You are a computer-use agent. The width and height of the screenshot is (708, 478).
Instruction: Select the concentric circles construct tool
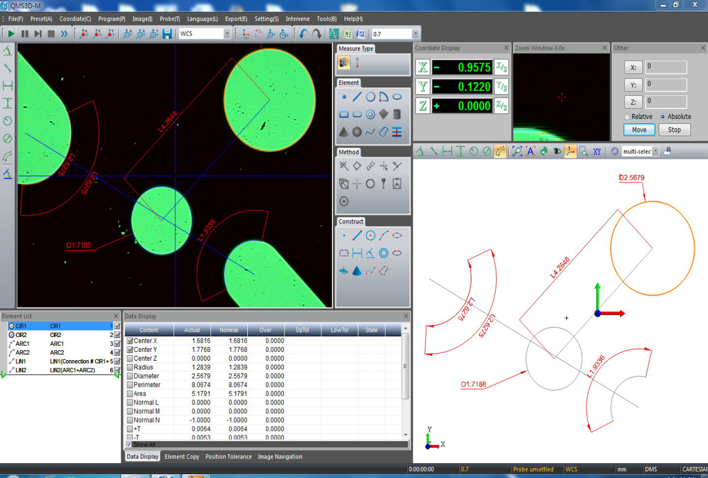383,253
